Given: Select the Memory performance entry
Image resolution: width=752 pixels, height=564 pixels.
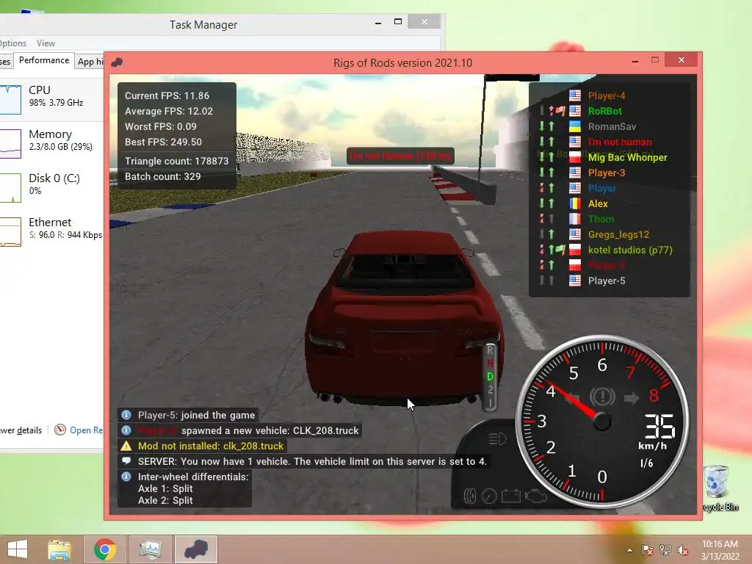Looking at the screenshot, I should pyautogui.click(x=52, y=143).
